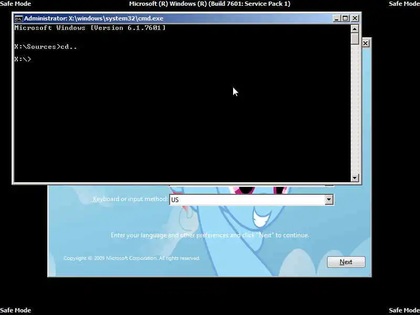This screenshot has height=315, width=420.
Task: Click the X:\Sources>cd.. command line
Action: coord(46,47)
